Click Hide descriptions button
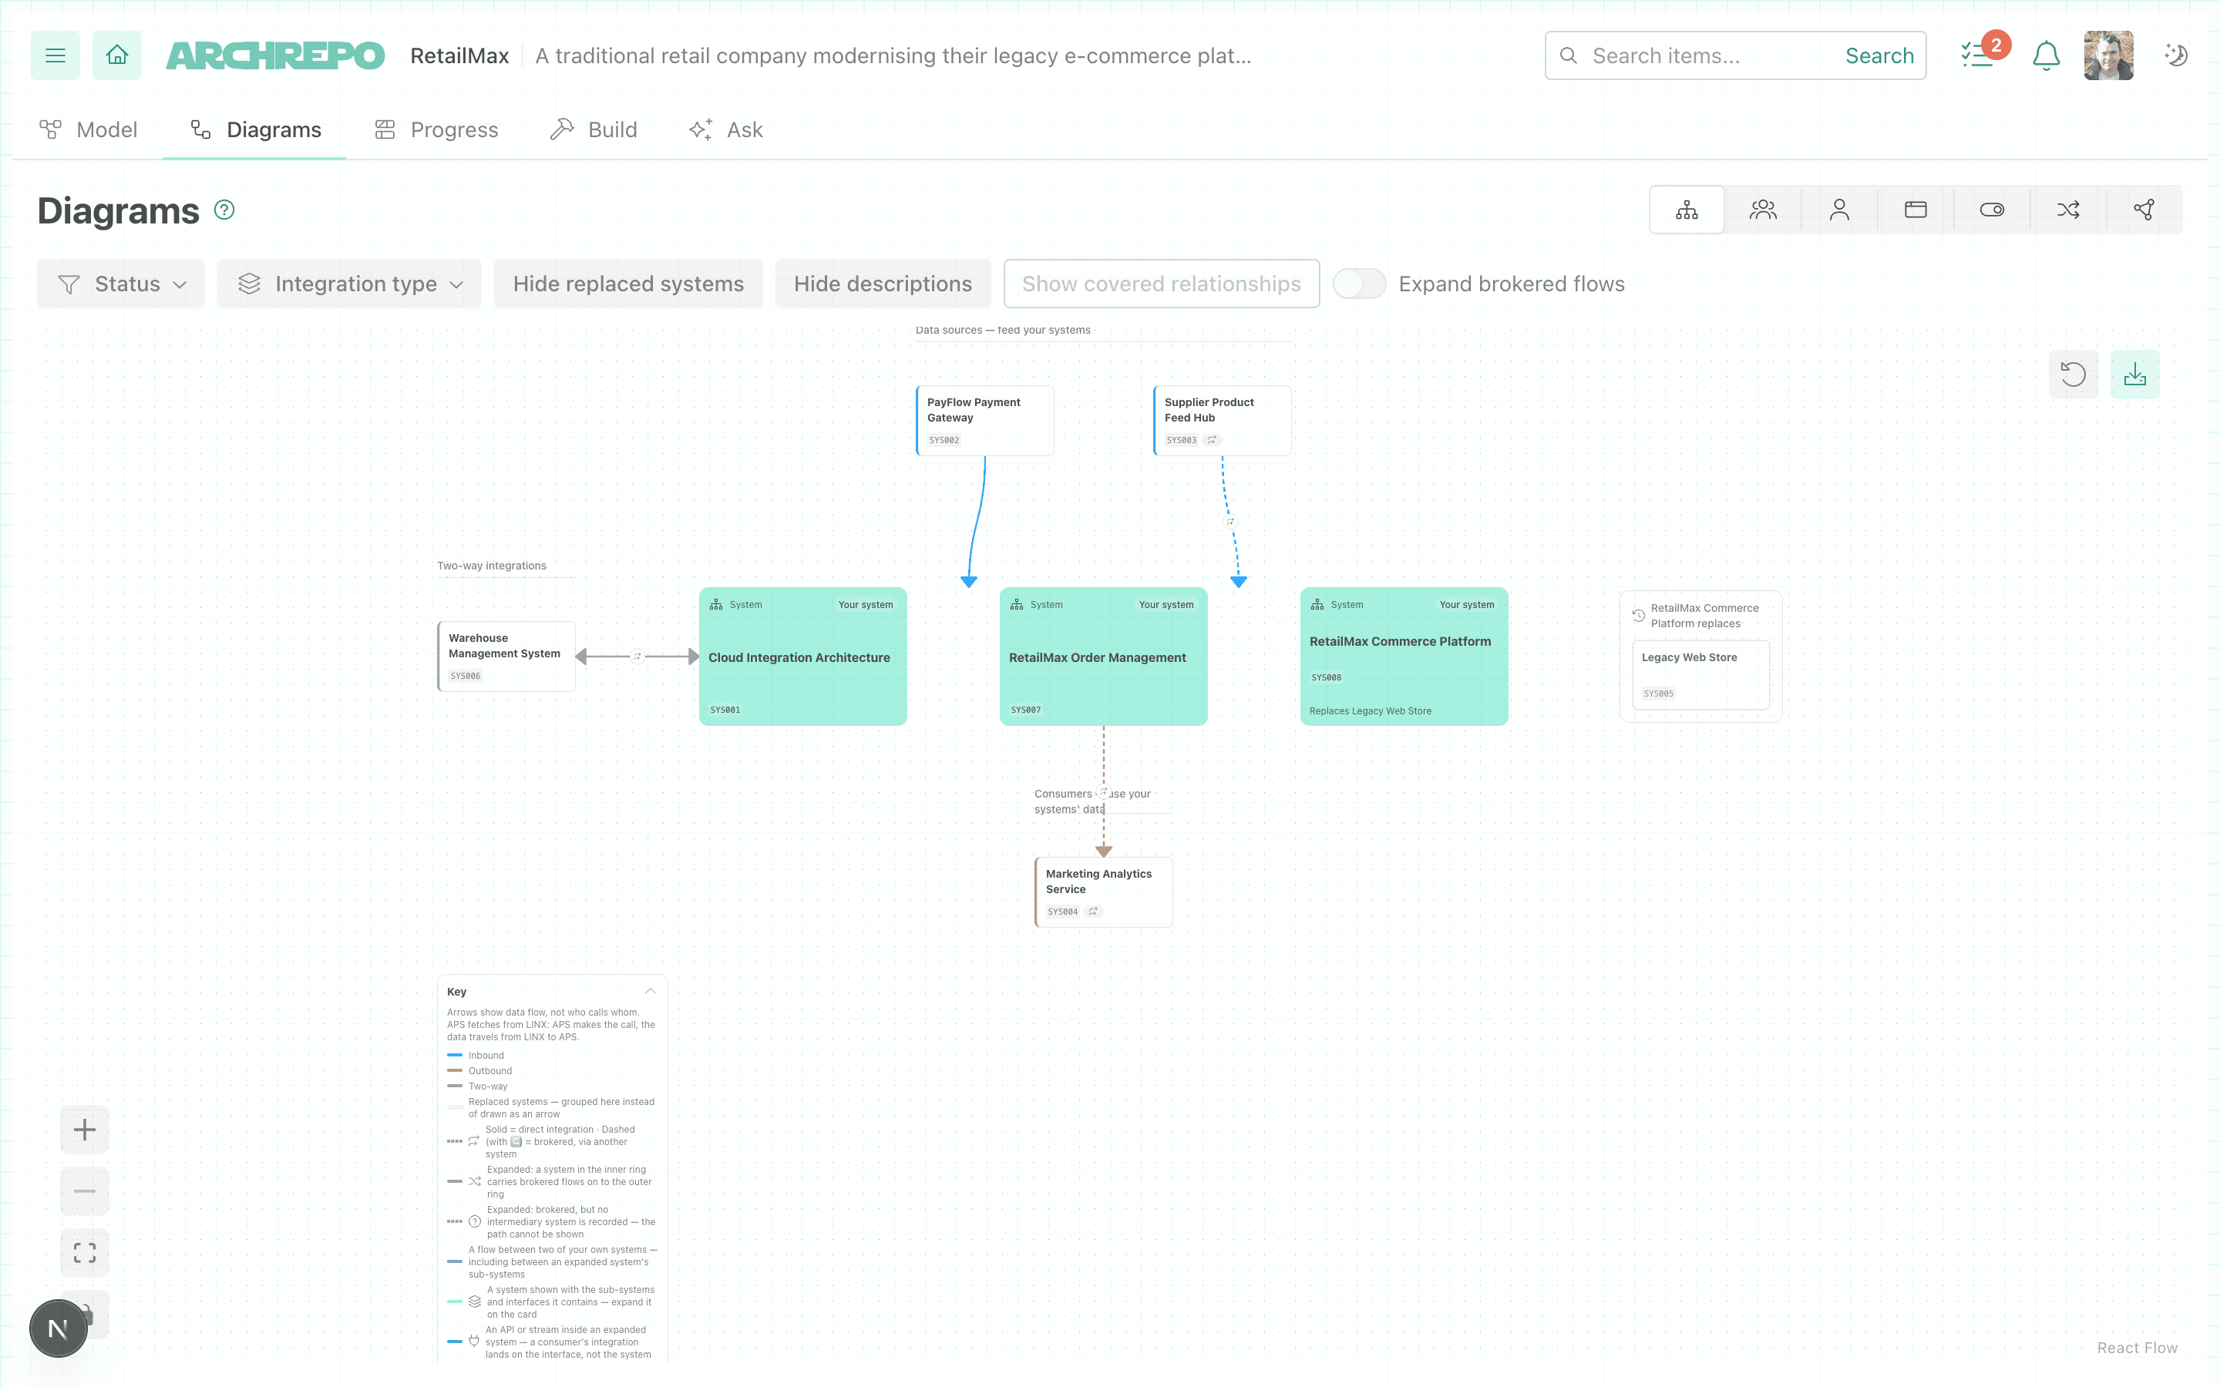Viewport: 2220px width, 1387px height. (x=883, y=284)
